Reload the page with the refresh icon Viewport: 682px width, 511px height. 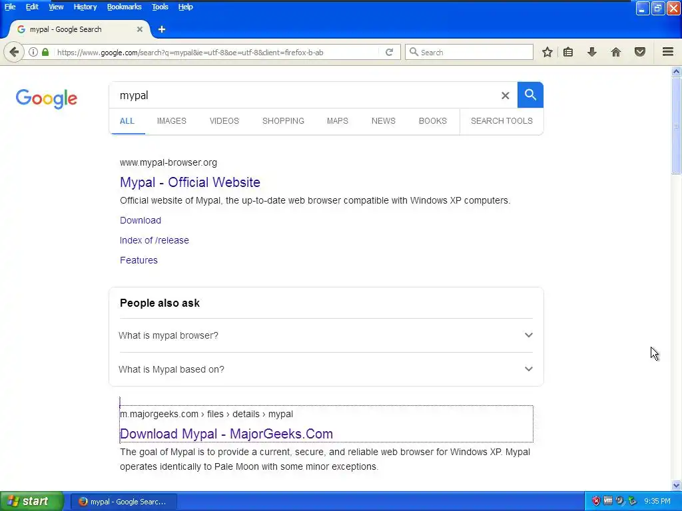(x=389, y=52)
